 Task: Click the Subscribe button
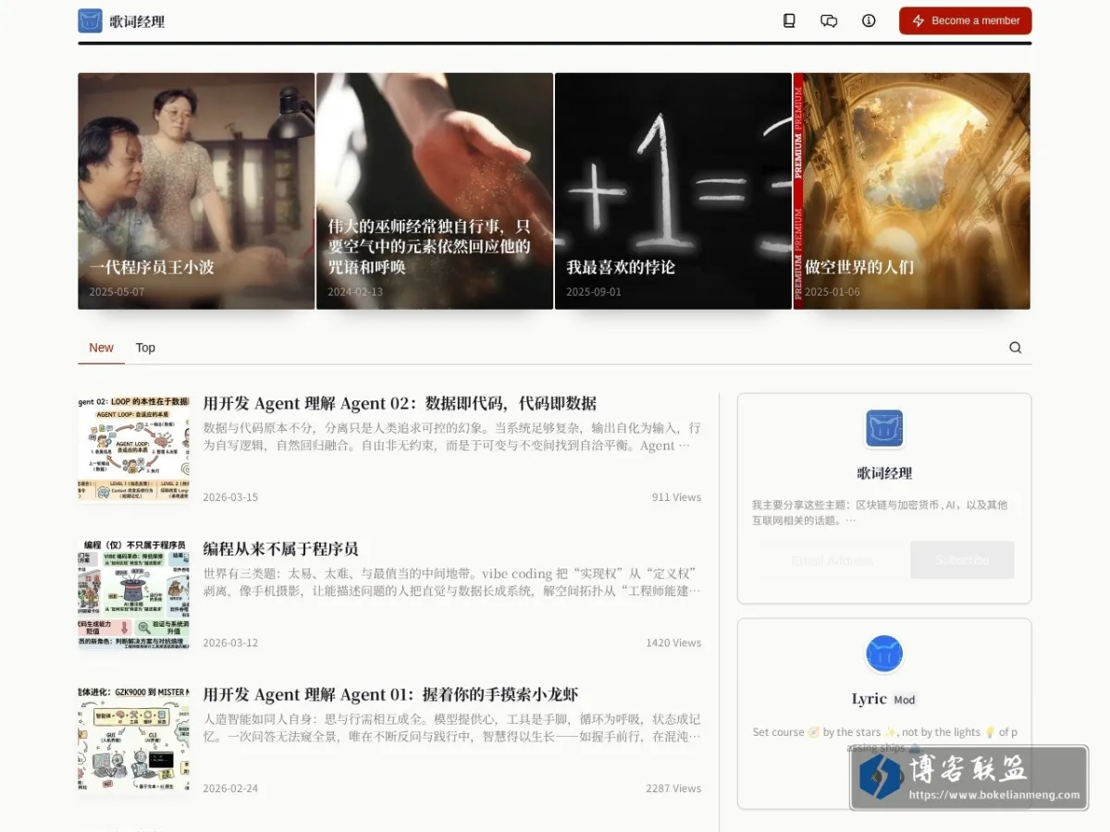[962, 560]
